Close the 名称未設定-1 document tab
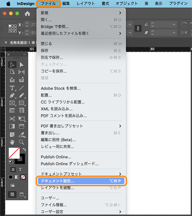The height and width of the screenshot is (216, 192). click(6, 43)
